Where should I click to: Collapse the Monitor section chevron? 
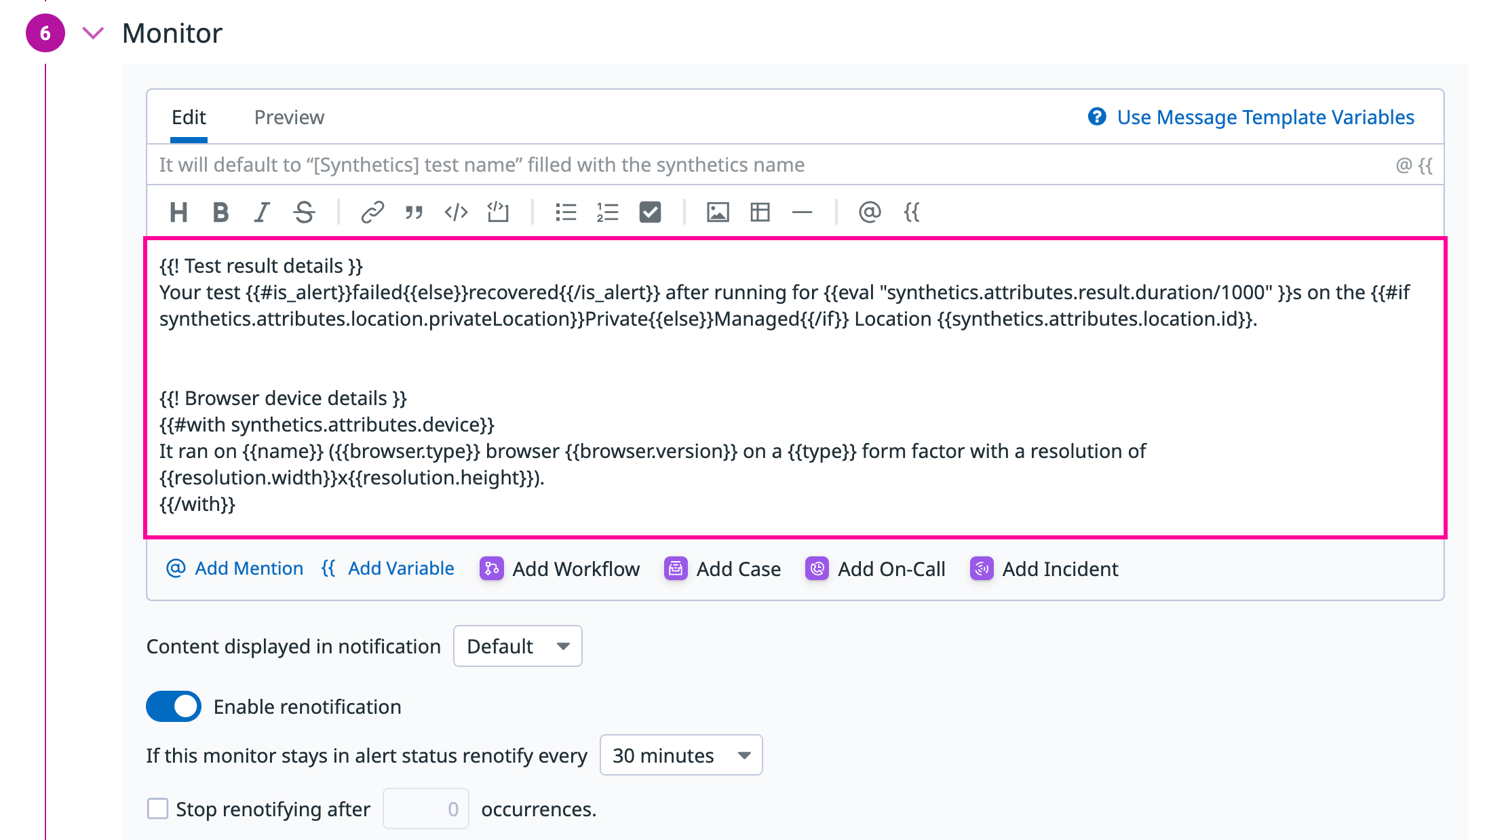93,33
